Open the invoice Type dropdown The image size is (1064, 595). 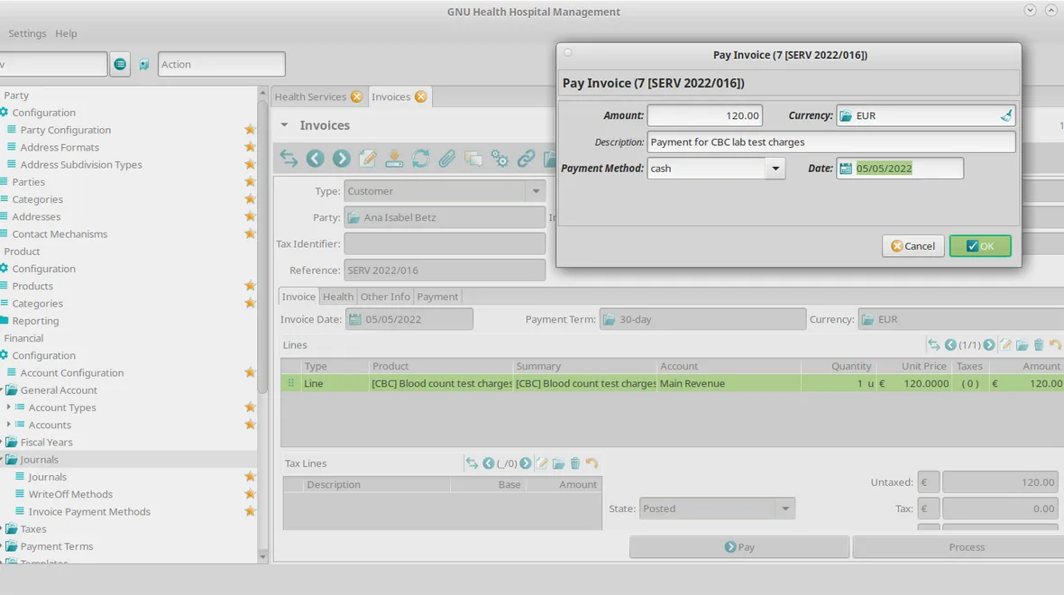point(537,191)
